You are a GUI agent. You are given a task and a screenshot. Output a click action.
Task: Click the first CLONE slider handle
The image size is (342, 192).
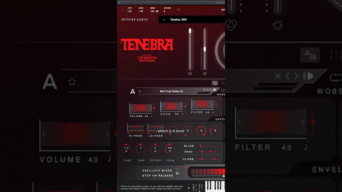[x=202, y=159]
